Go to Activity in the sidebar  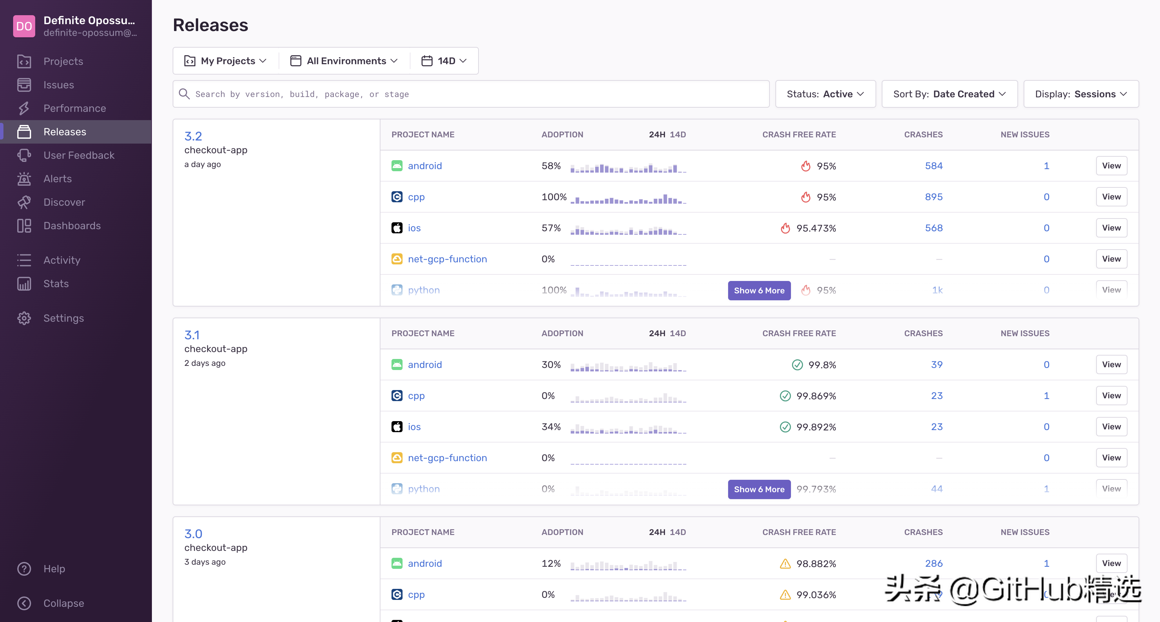click(x=62, y=260)
